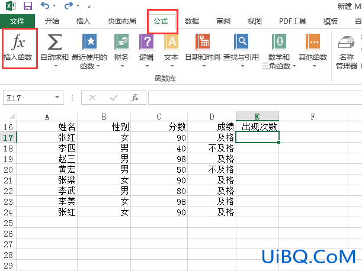Expand the Logical (逻辑) dropdown arrow
362x271 pixels.
point(148,66)
